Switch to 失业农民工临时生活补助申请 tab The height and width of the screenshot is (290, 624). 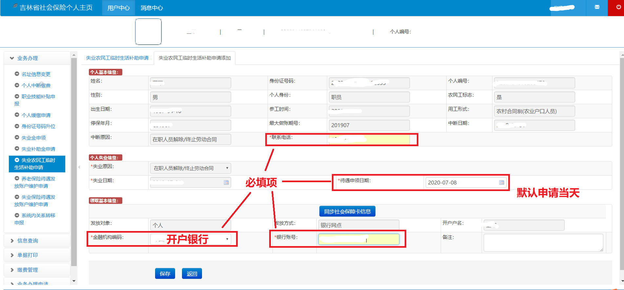point(117,58)
